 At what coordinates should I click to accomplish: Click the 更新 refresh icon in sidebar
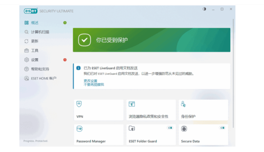coord(26,41)
